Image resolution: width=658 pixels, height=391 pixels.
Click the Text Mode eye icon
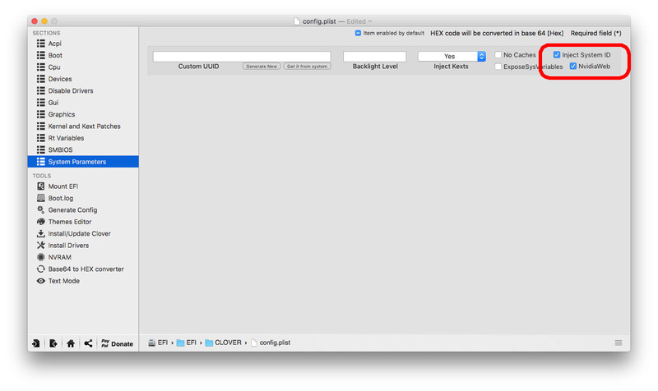pyautogui.click(x=40, y=281)
